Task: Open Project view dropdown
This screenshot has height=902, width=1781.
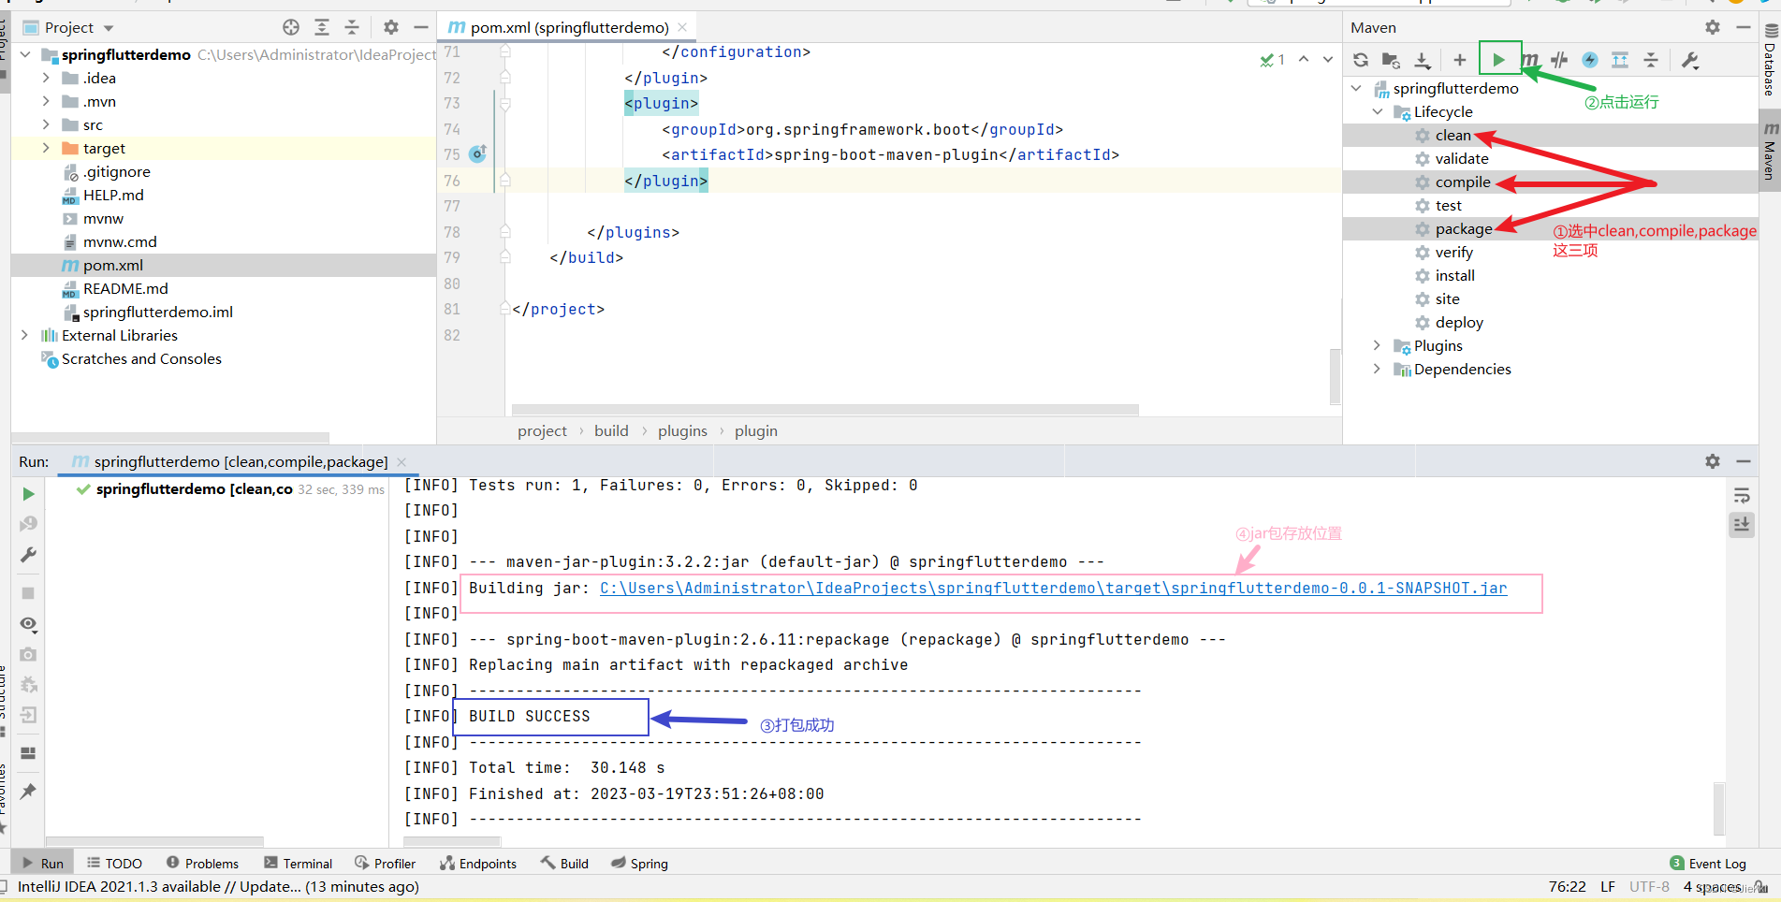Action: pos(109,28)
